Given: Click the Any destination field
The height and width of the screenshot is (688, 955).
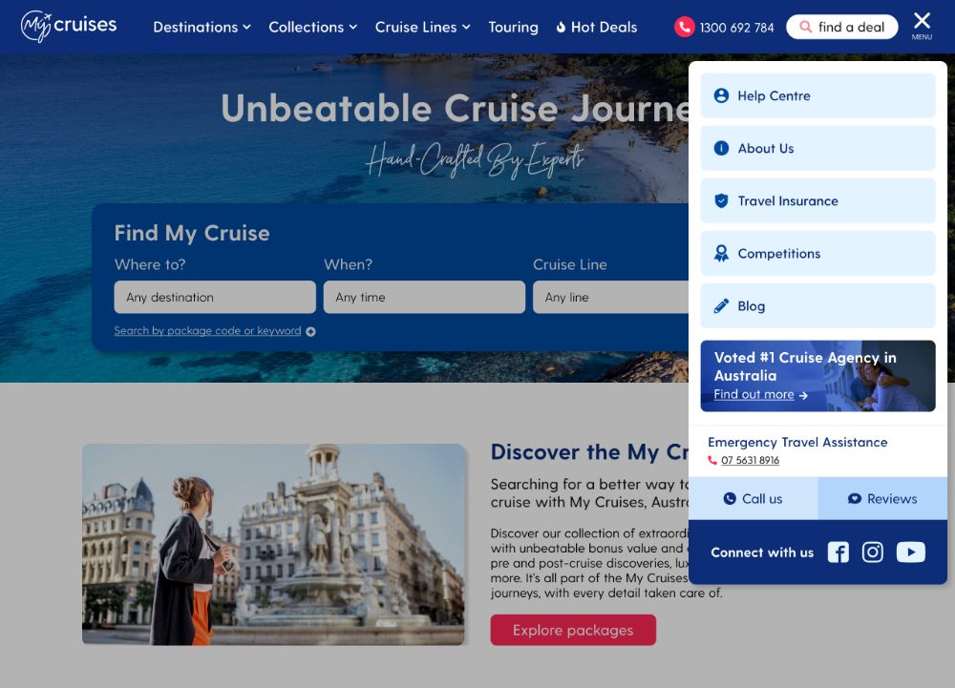Looking at the screenshot, I should point(215,297).
